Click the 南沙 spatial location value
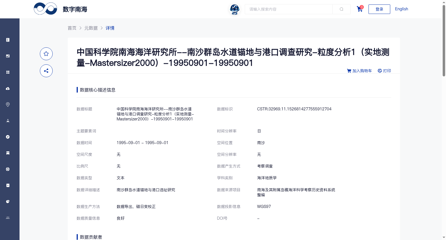 261,143
